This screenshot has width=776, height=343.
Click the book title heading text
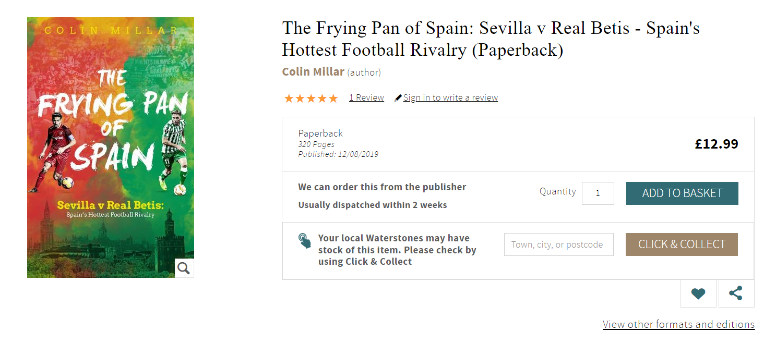490,39
